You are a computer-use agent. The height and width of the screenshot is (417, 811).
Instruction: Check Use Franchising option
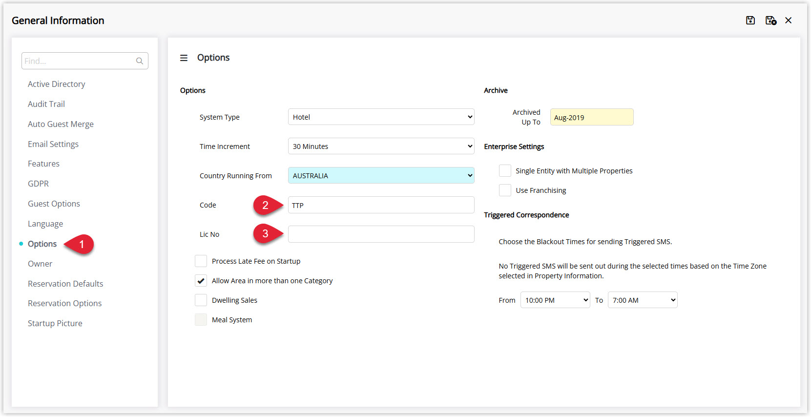[505, 190]
